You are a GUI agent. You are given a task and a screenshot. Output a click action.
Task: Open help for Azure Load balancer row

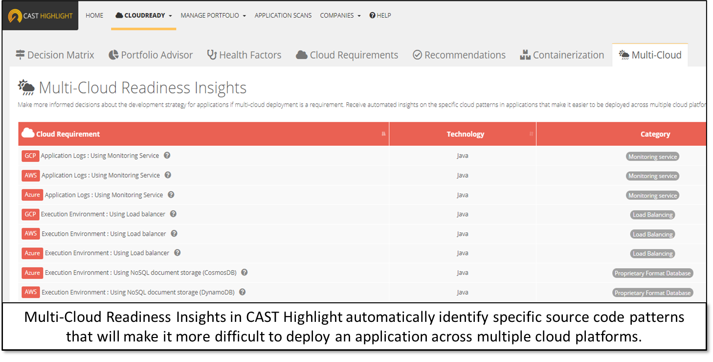point(178,253)
